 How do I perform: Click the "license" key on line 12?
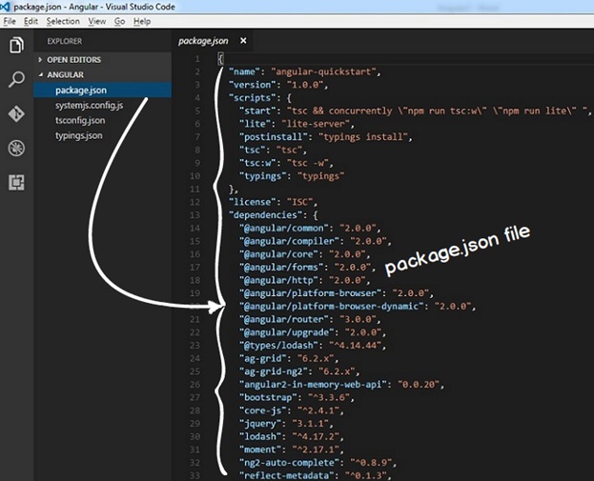(x=253, y=202)
